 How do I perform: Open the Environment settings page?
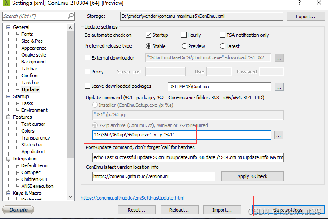point(34,110)
